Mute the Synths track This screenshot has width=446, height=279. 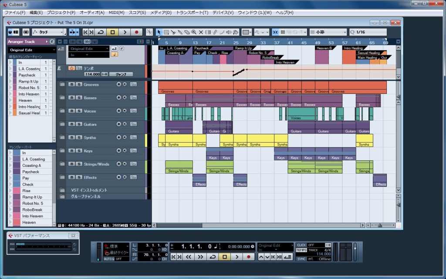[x=72, y=137]
